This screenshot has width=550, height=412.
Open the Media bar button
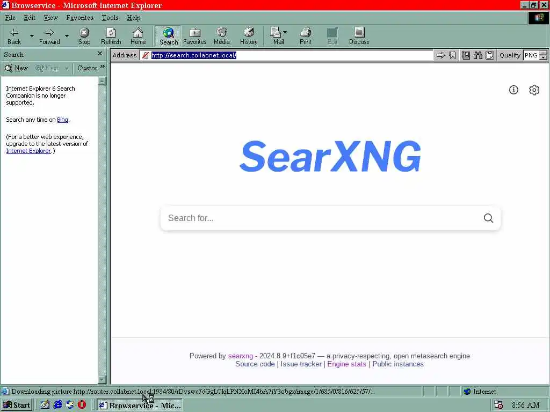tap(222, 36)
